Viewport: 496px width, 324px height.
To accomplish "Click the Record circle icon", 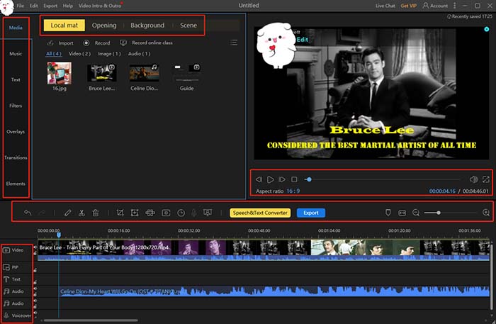I will pos(86,43).
